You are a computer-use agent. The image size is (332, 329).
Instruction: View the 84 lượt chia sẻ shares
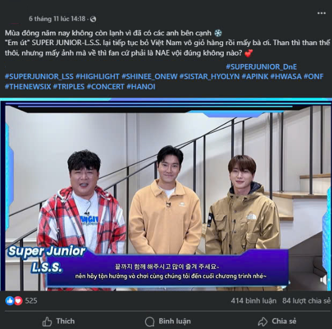306,300
